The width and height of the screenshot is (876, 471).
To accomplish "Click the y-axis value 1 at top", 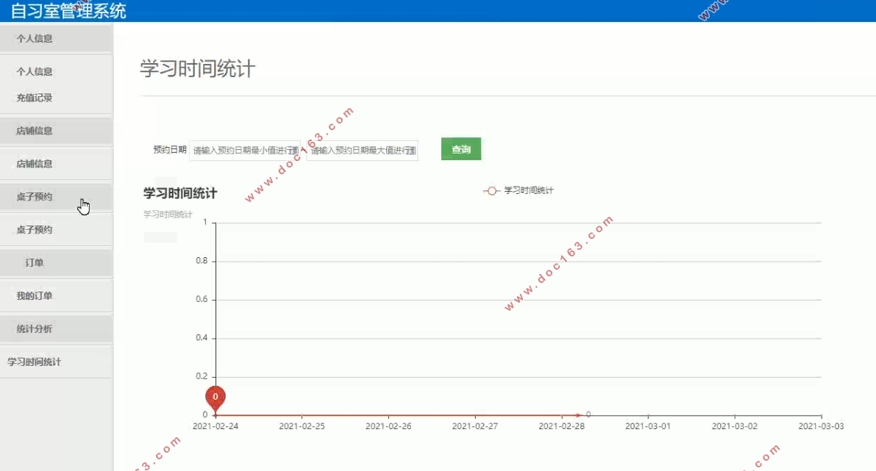I will [x=205, y=222].
